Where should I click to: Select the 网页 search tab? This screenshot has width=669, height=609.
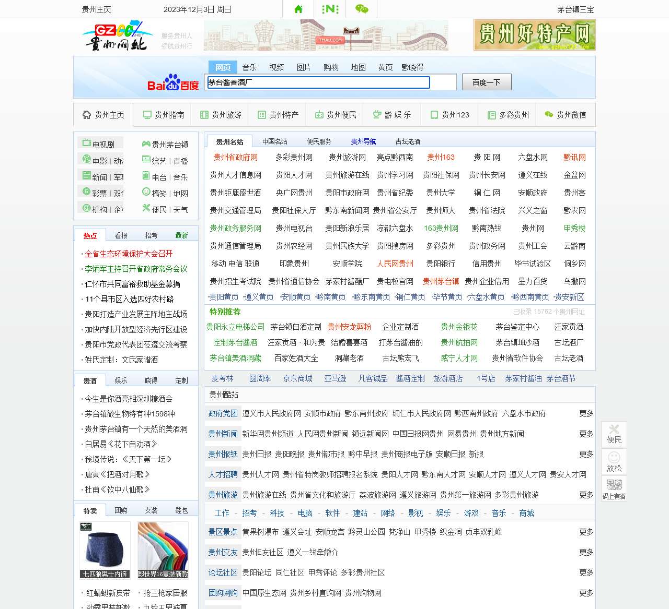coord(223,67)
